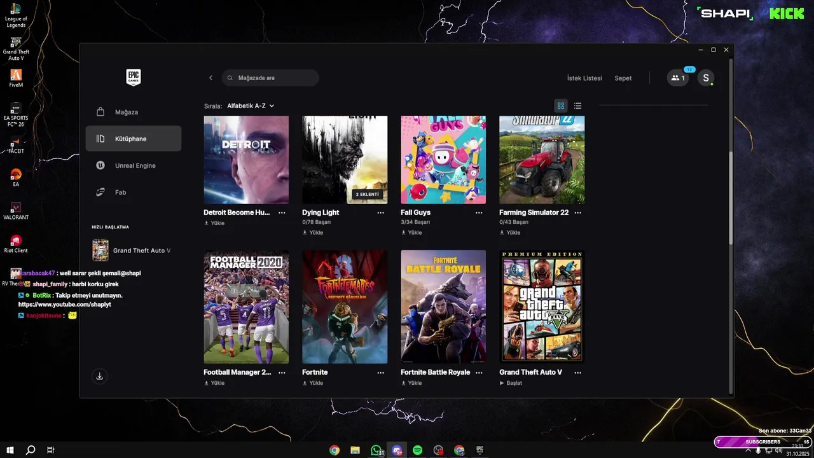Switch to list view
Image resolution: width=814 pixels, height=458 pixels.
pyautogui.click(x=577, y=106)
